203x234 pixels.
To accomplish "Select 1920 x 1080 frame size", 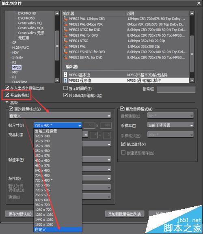I will [58, 224].
